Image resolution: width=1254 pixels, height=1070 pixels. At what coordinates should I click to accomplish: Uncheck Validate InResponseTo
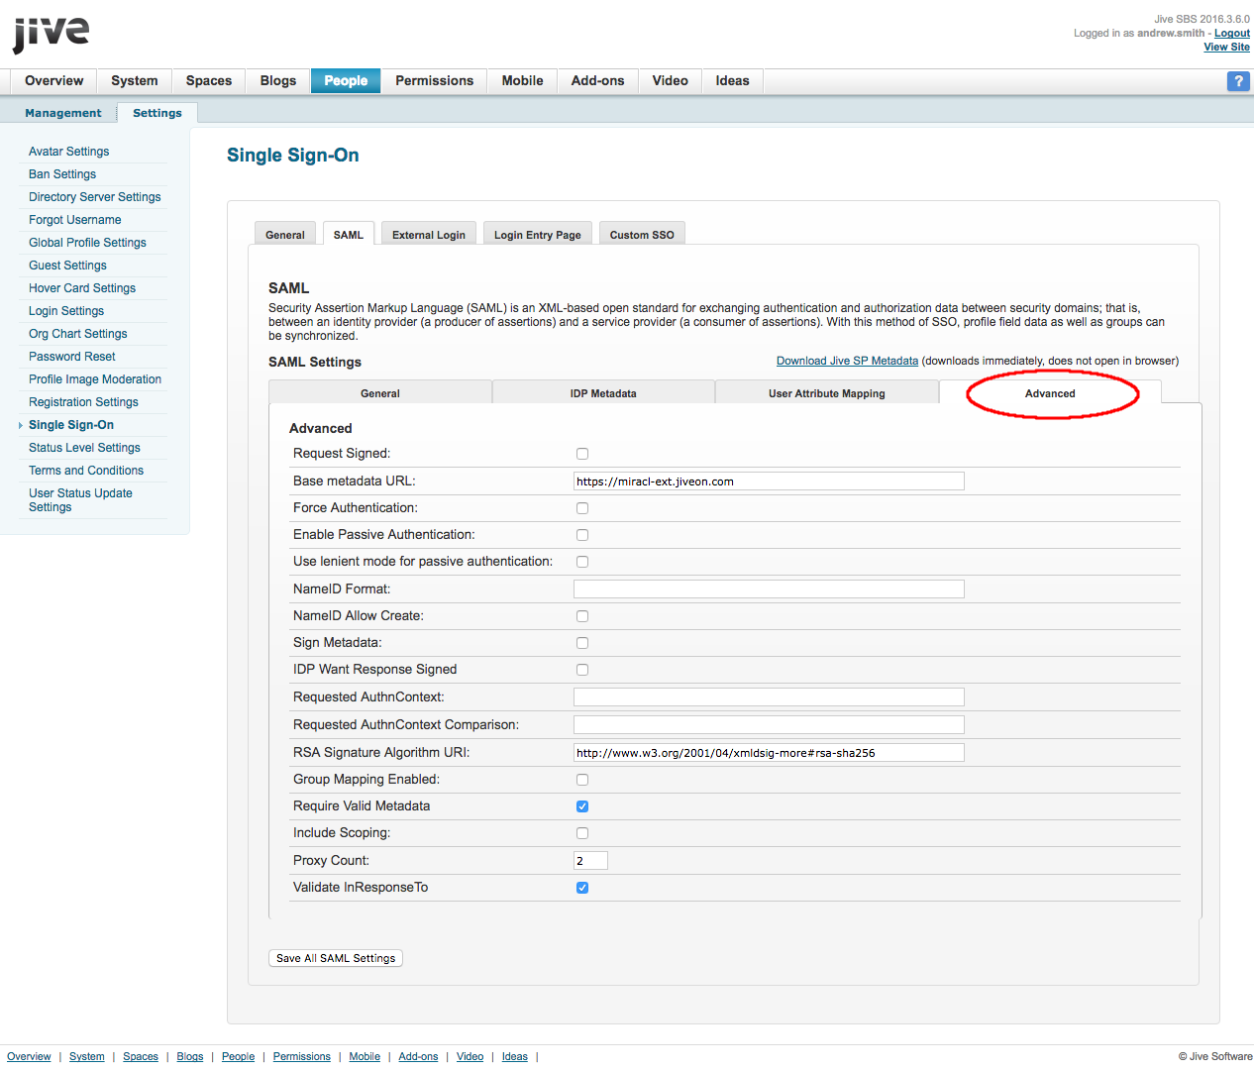click(582, 888)
